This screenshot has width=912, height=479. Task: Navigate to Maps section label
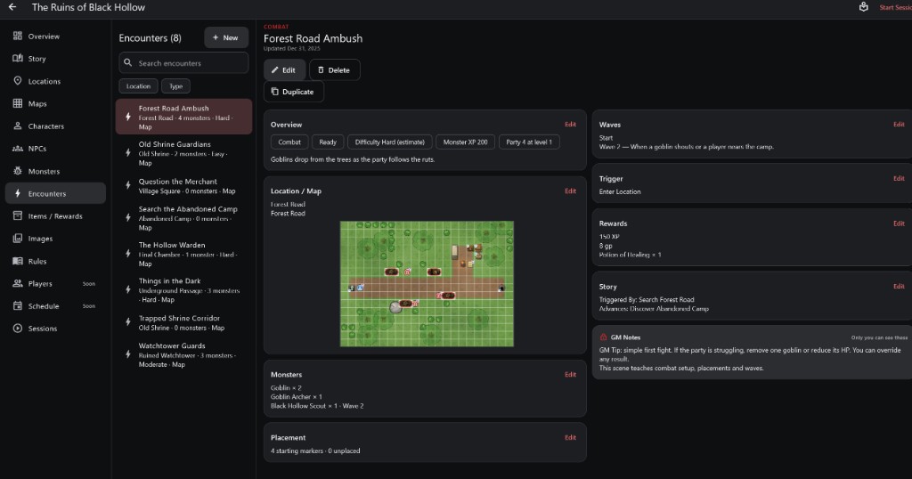click(37, 103)
